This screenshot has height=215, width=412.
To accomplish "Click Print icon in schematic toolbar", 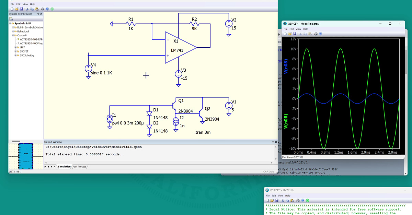I will click(42, 9).
